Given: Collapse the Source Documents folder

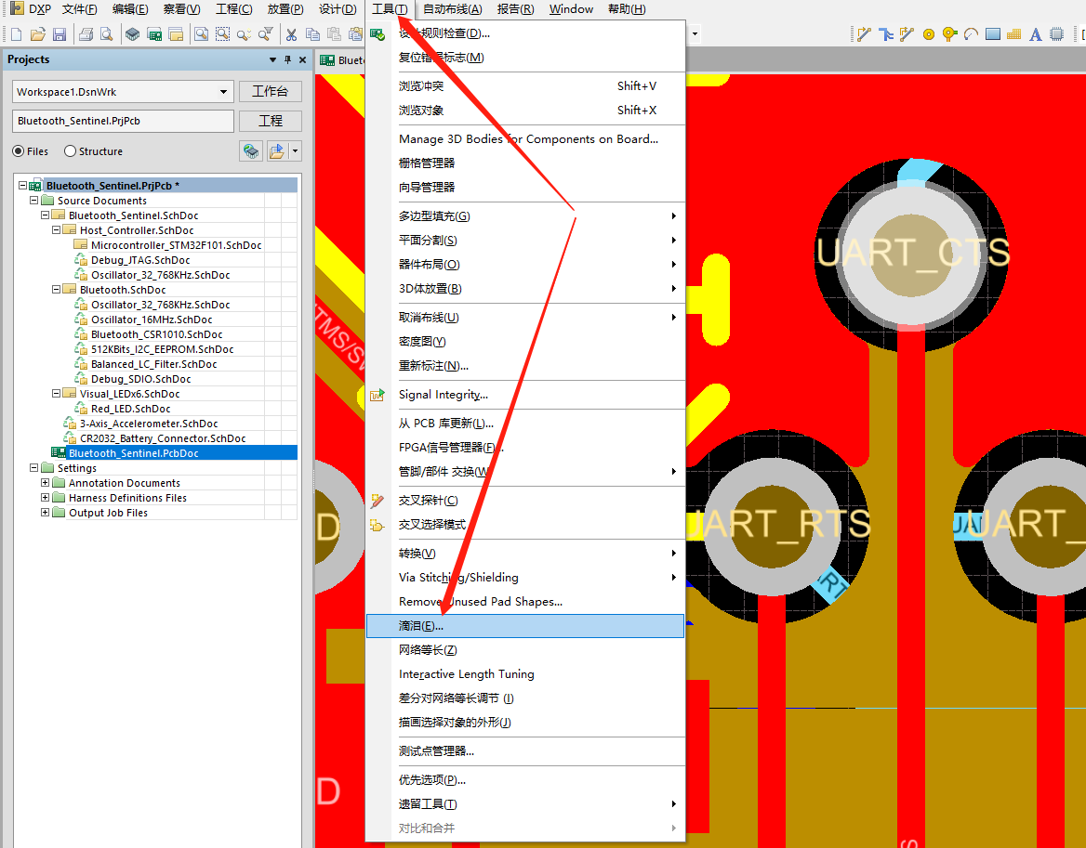Looking at the screenshot, I should (x=34, y=201).
